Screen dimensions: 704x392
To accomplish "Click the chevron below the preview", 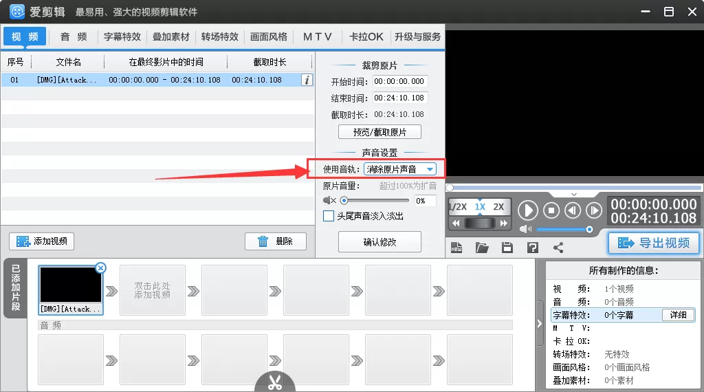I will [574, 195].
